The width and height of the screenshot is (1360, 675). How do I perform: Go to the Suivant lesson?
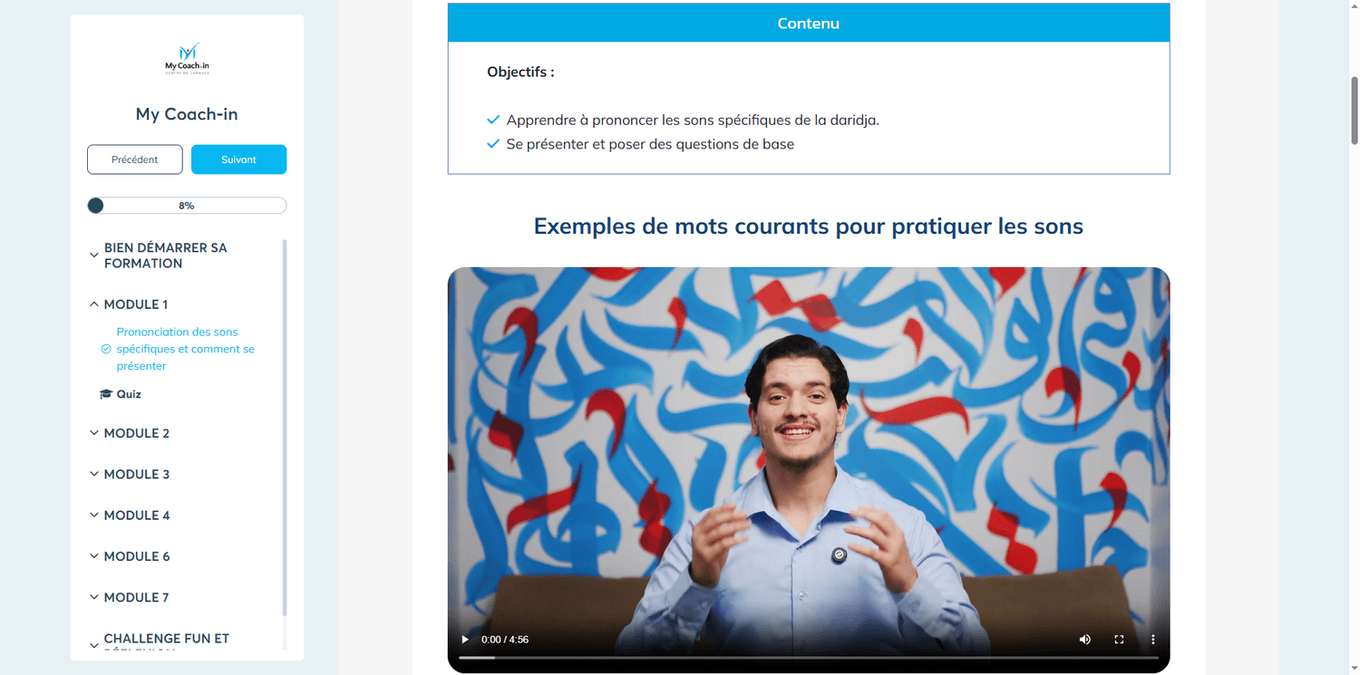(x=238, y=159)
